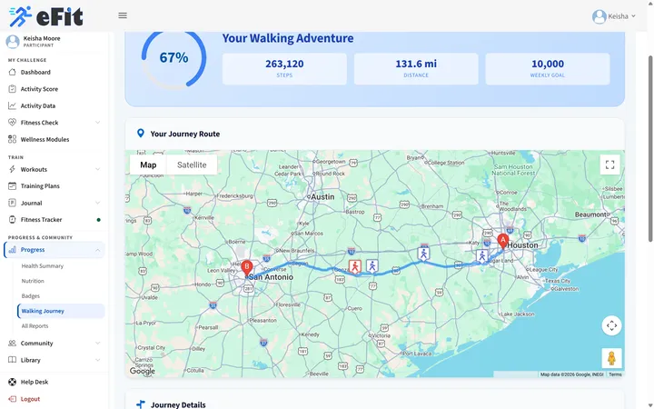Open All Reports under Progress

click(x=35, y=326)
